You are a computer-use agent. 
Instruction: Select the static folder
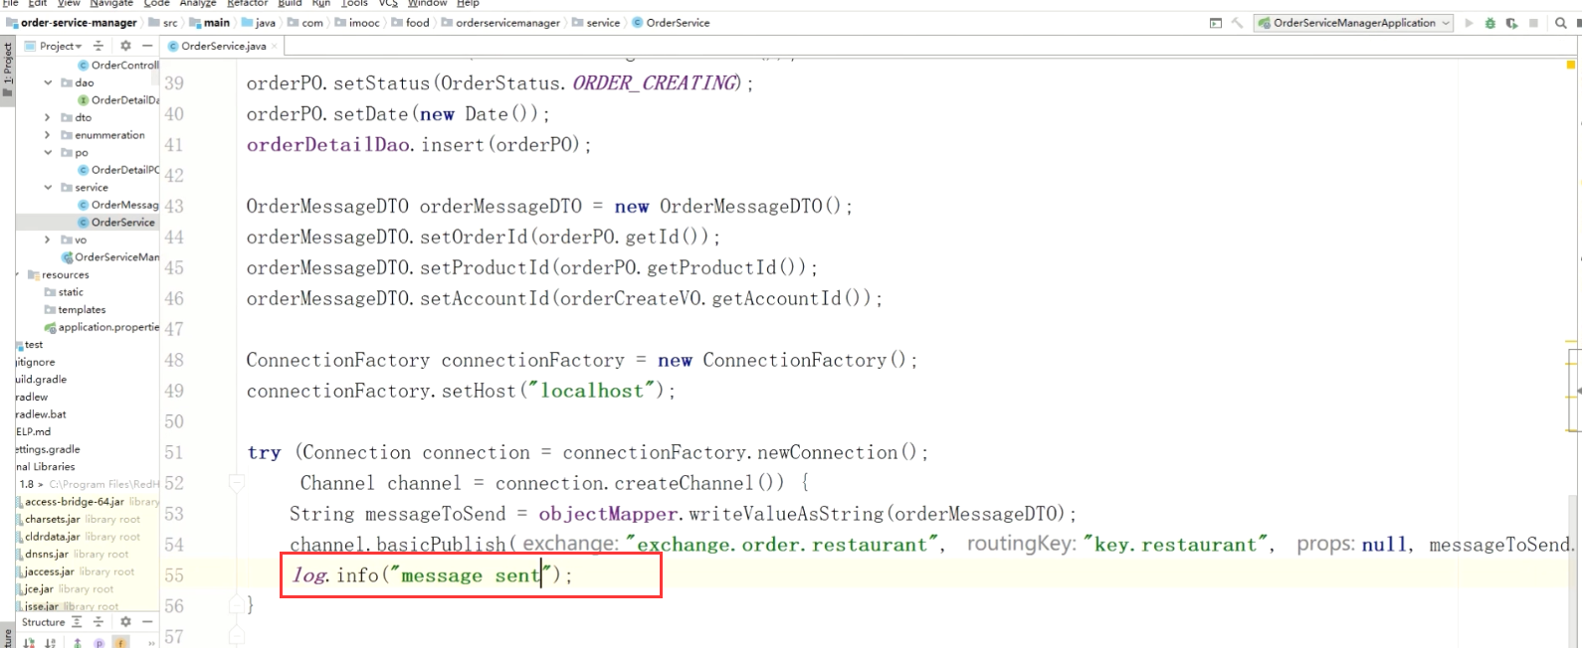[x=64, y=292]
